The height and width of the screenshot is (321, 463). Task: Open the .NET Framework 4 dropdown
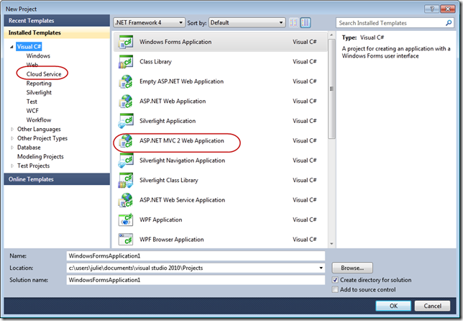[149, 23]
